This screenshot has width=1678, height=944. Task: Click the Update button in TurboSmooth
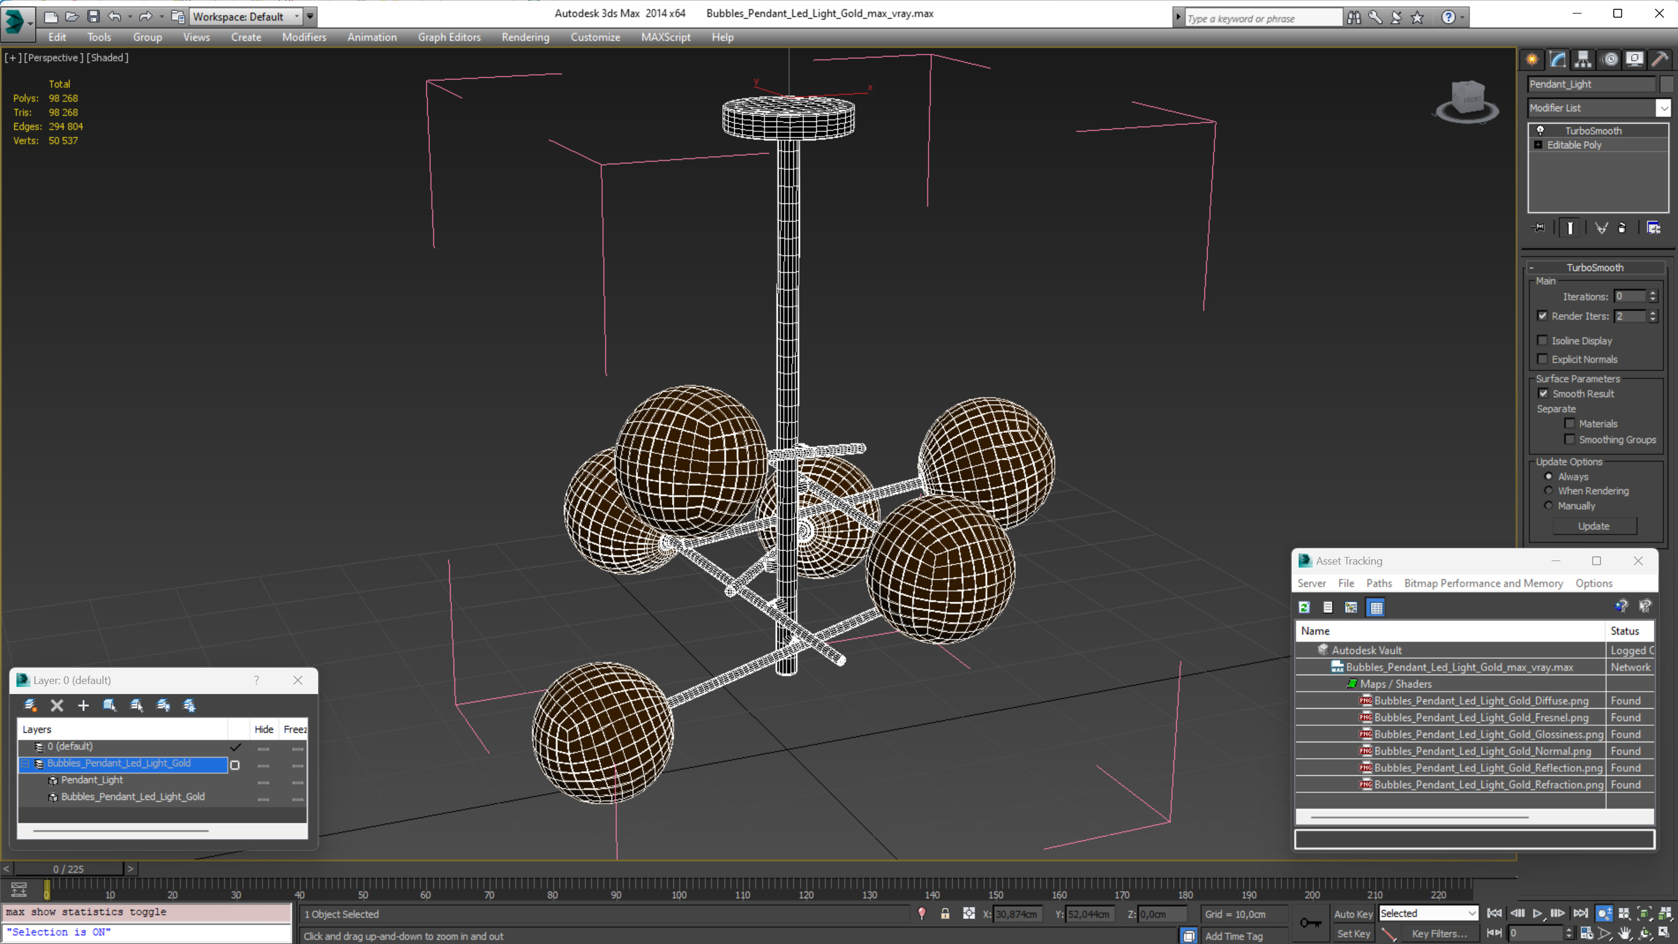(1594, 526)
